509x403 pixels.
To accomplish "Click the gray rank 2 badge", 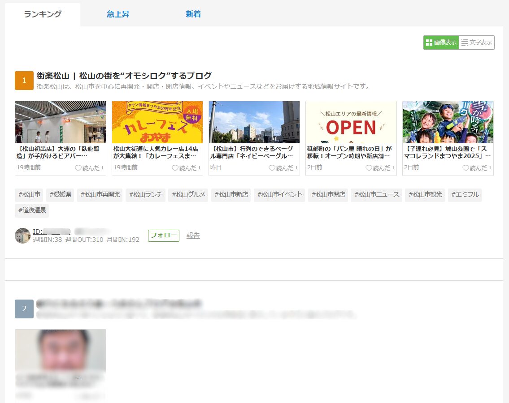I will tap(24, 309).
